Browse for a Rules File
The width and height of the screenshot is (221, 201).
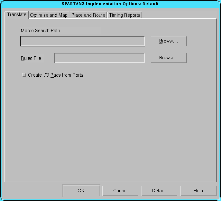pyautogui.click(x=169, y=58)
